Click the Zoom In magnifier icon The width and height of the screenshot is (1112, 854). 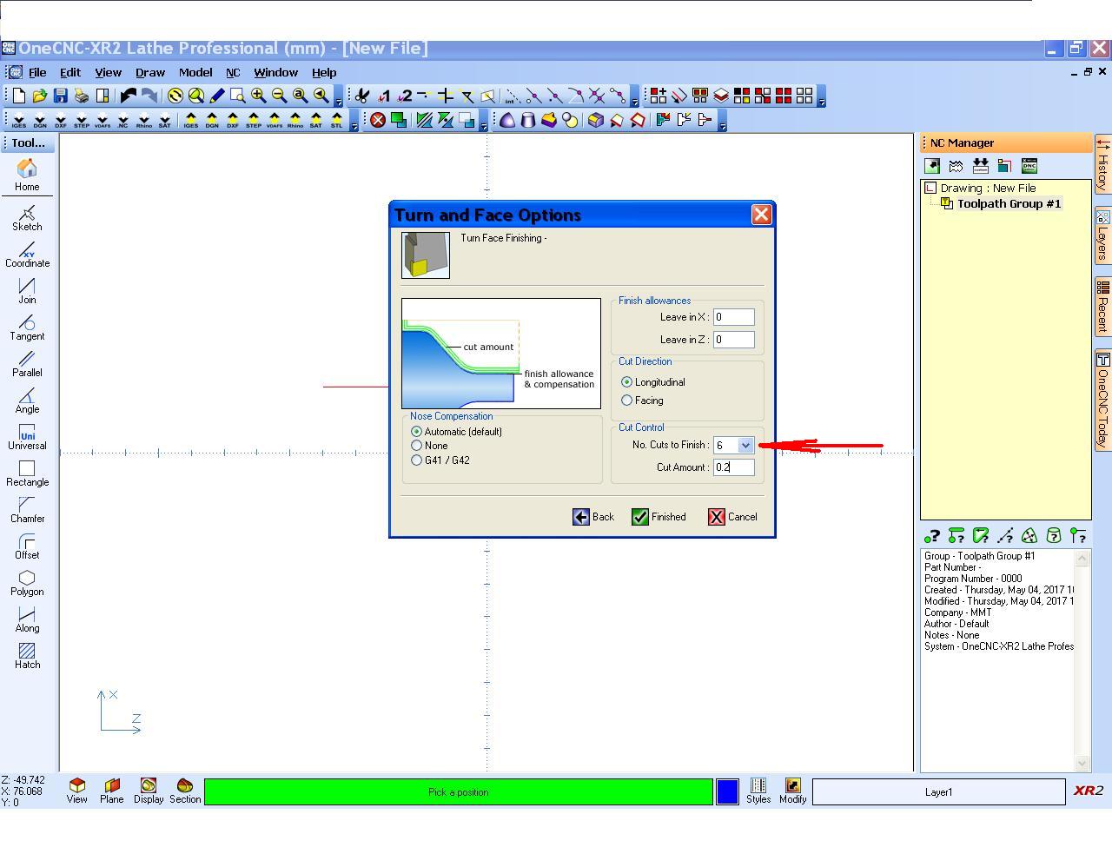tap(258, 96)
